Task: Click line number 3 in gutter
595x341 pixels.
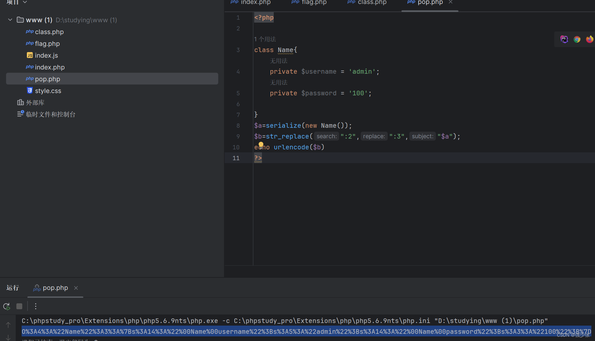Action: click(x=238, y=50)
